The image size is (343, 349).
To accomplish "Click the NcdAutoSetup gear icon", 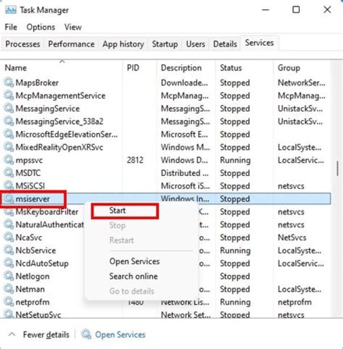I will [x=9, y=263].
